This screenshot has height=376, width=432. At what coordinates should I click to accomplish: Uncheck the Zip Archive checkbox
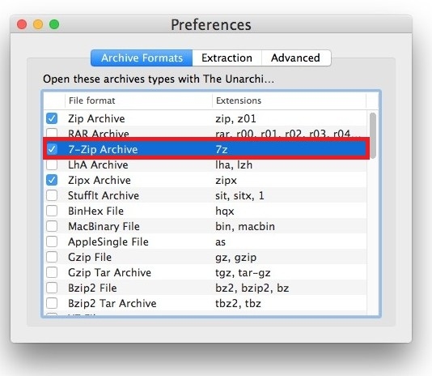point(52,118)
